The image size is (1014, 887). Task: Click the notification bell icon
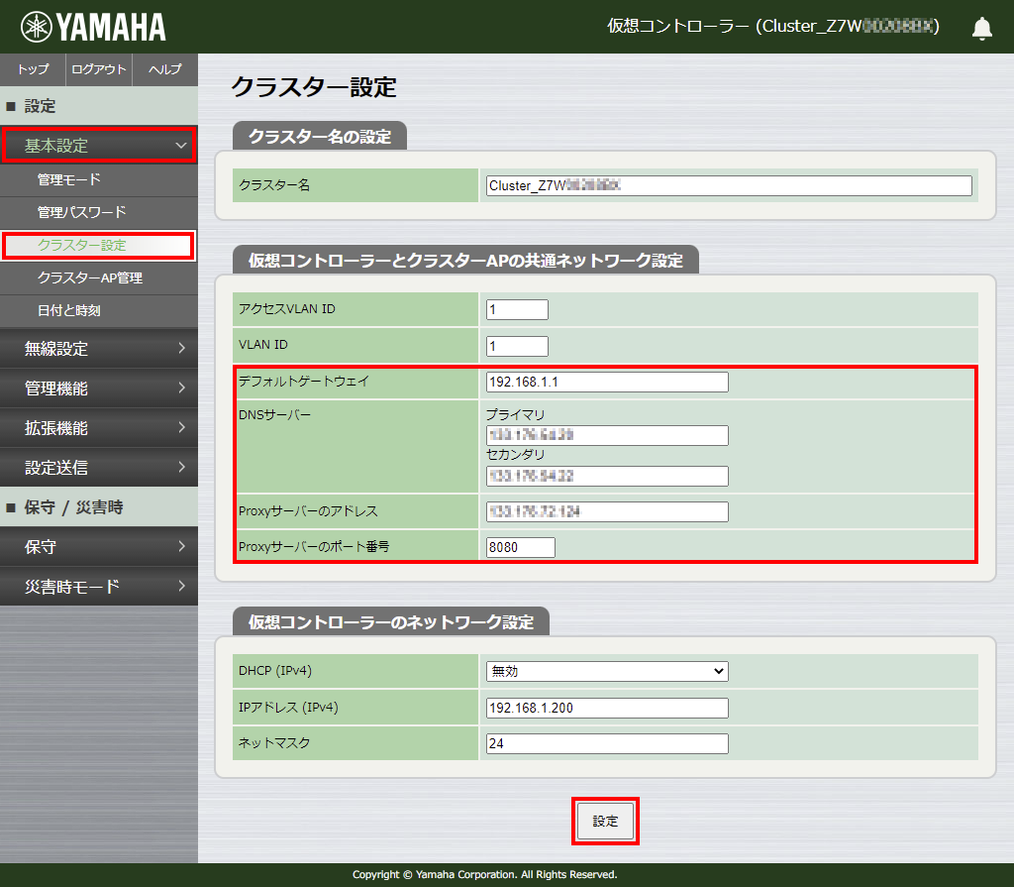point(981,28)
